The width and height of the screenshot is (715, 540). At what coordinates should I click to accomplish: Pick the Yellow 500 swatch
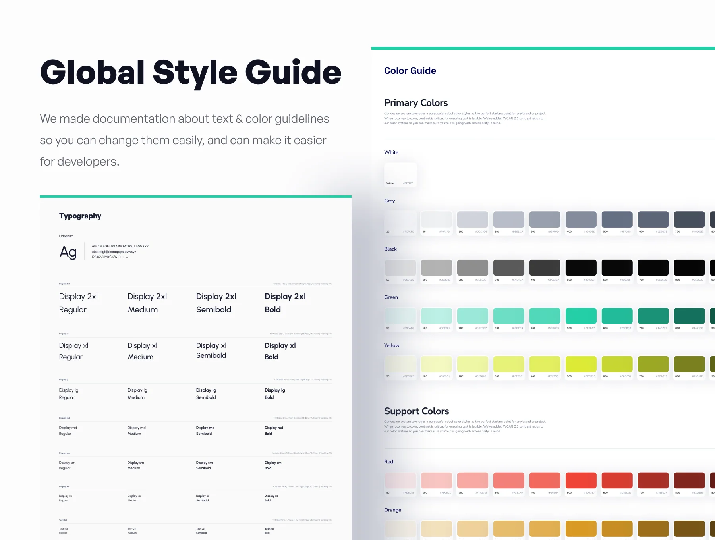[581, 368]
